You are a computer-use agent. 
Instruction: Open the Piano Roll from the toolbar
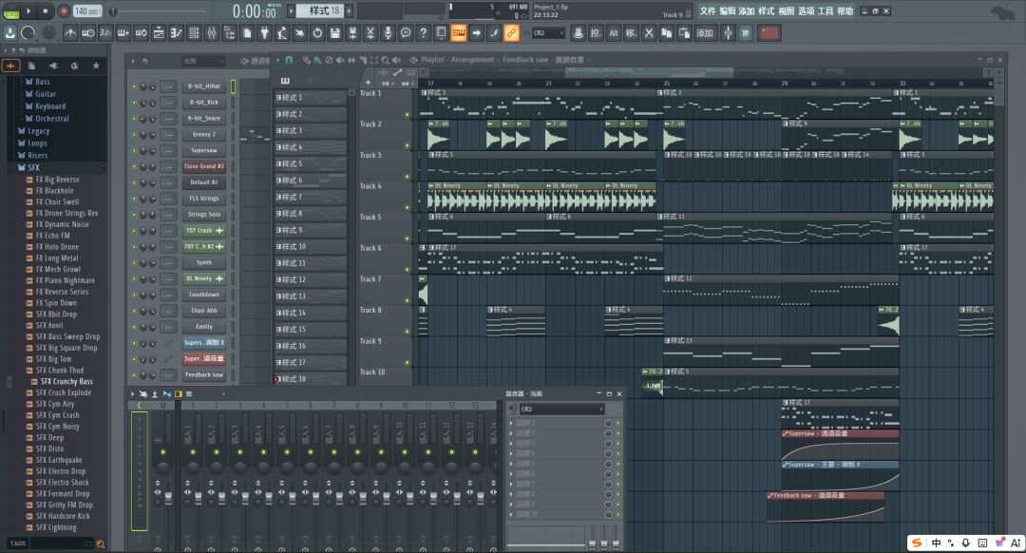[177, 32]
